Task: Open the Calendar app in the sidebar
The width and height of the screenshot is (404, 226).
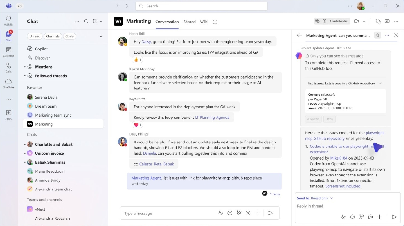Action: point(8,52)
